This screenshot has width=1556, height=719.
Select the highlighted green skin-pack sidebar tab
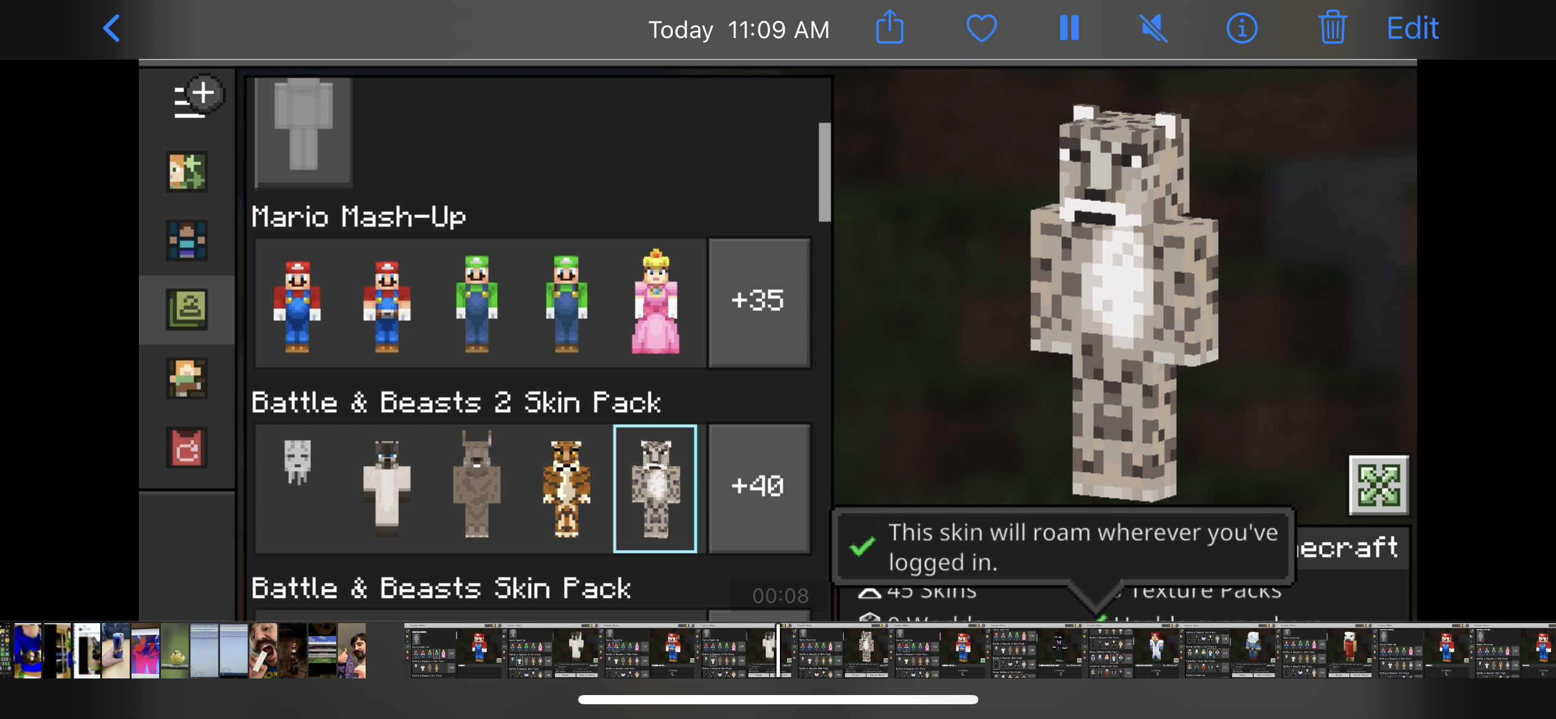pos(187,309)
